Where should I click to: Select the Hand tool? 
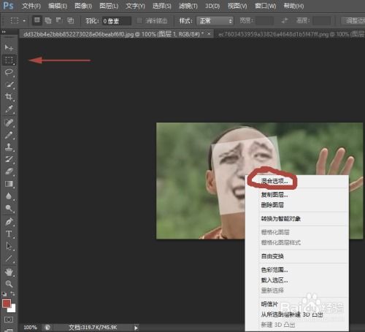click(9, 272)
